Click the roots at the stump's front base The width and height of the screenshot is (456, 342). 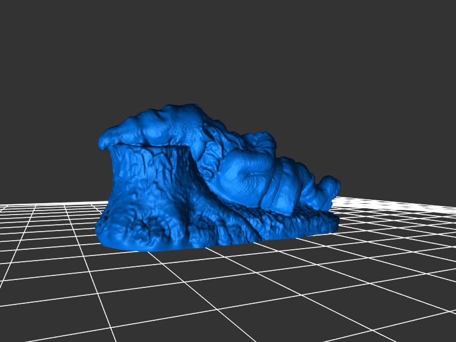pos(165,233)
